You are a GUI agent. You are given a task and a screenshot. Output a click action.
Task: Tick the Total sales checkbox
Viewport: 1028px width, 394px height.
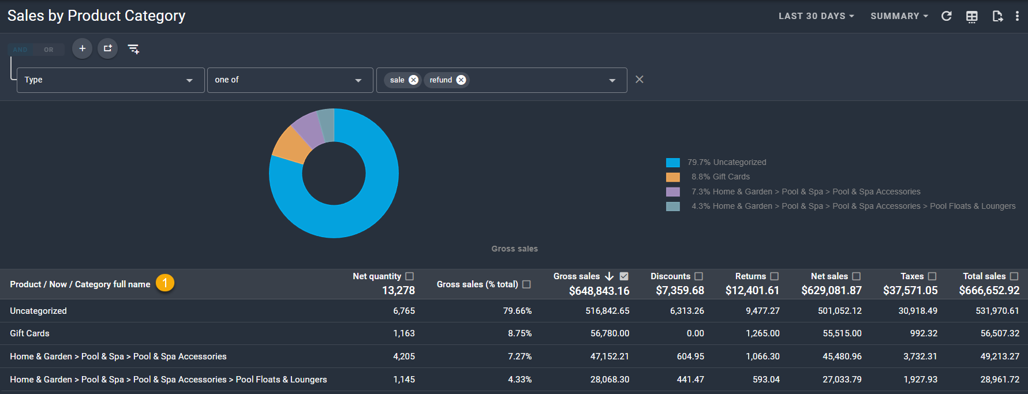click(x=1014, y=276)
